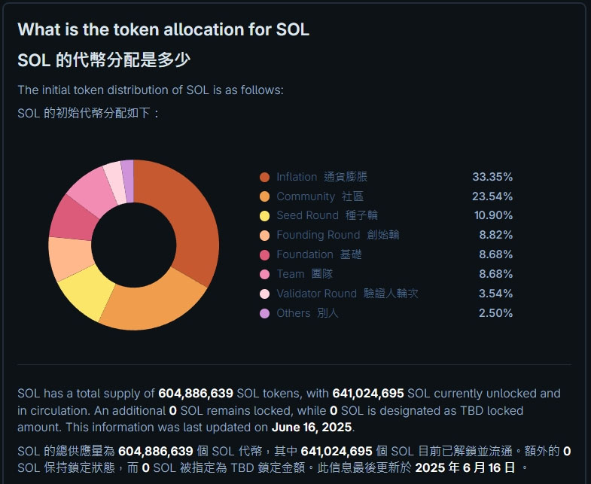
Task: Click the Founding Round legend dot
Action: 264,236
